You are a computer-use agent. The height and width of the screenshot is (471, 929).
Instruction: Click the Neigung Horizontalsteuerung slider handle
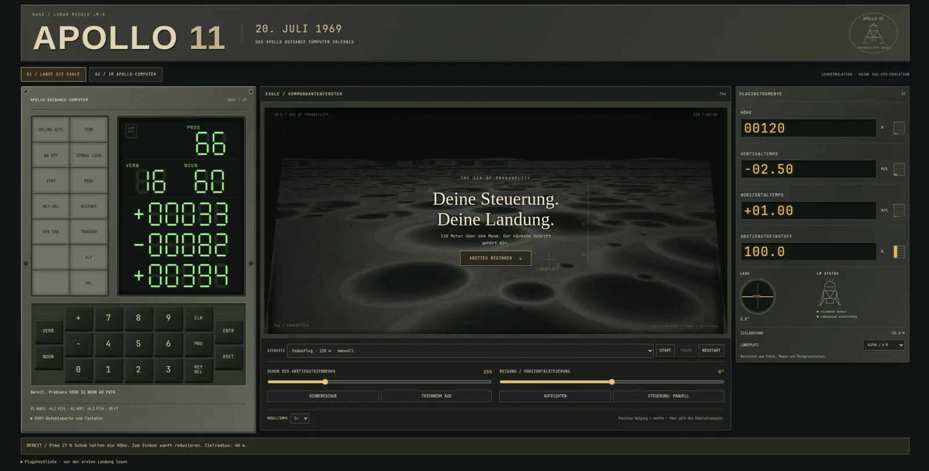(x=611, y=382)
